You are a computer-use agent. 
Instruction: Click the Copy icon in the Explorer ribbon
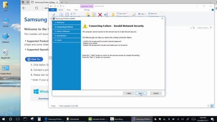click(x=61, y=15)
